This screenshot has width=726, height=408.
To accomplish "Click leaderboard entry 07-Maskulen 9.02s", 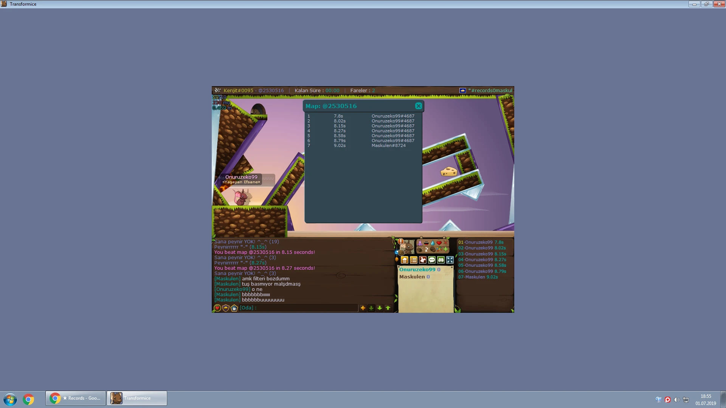I will (478, 277).
